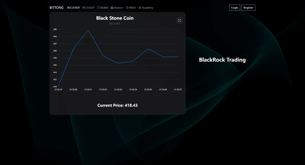This screenshot has width=305, height=165.
Task: Click the BSC/USDT subtitle under chart title
Action: [x=115, y=24]
